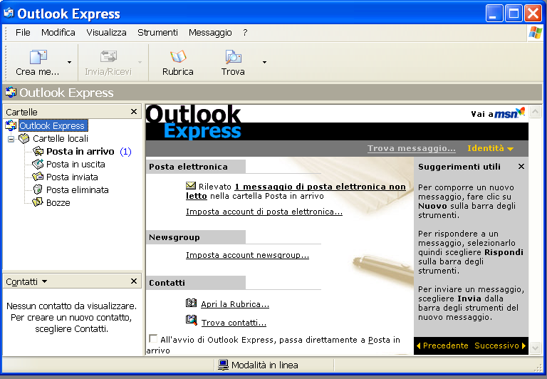Open the Trova messaggio link
Image resolution: width=547 pixels, height=379 pixels.
tap(412, 148)
